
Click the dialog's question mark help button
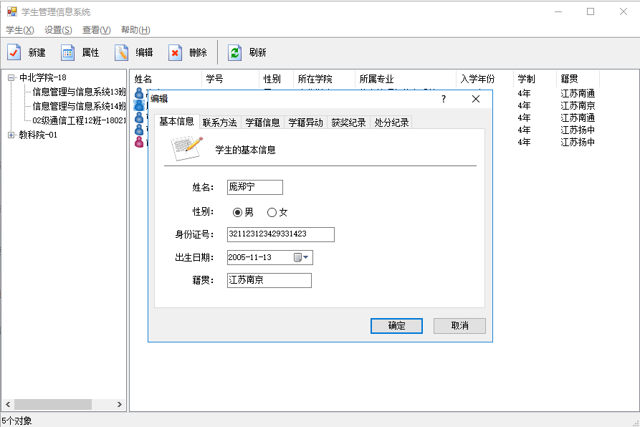pyautogui.click(x=444, y=100)
